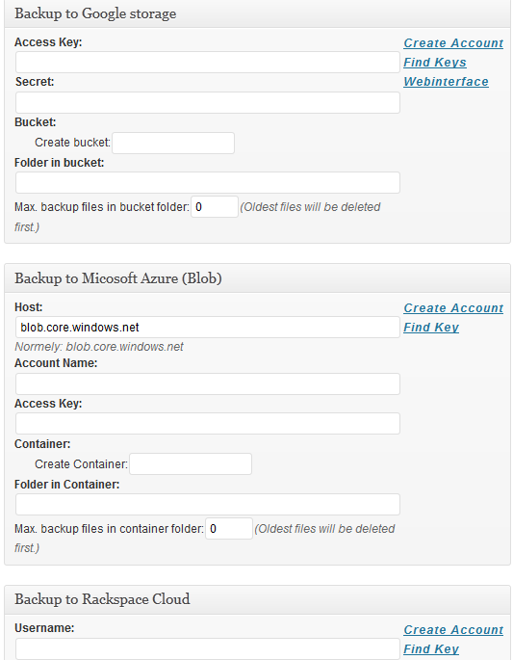
Task: Open Rackspace Create Account link
Action: pos(453,630)
